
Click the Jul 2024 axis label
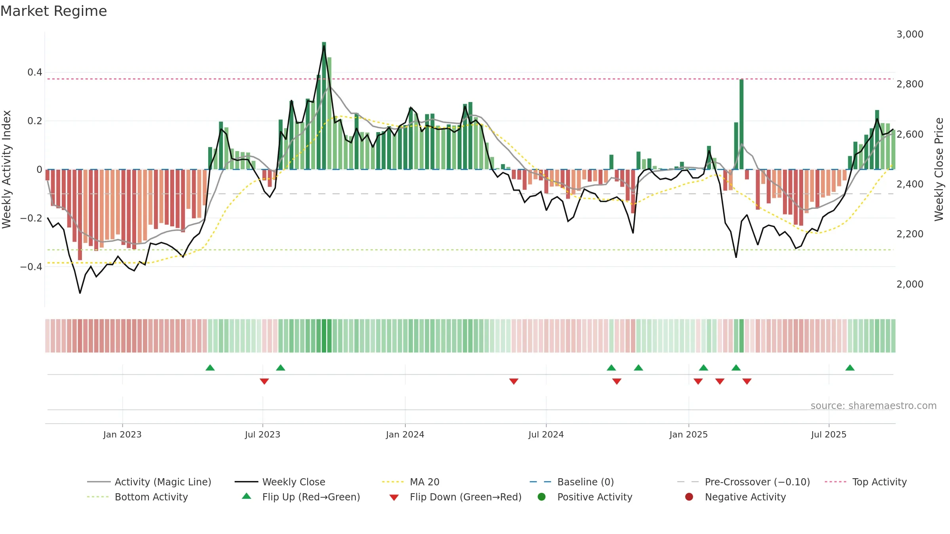546,434
